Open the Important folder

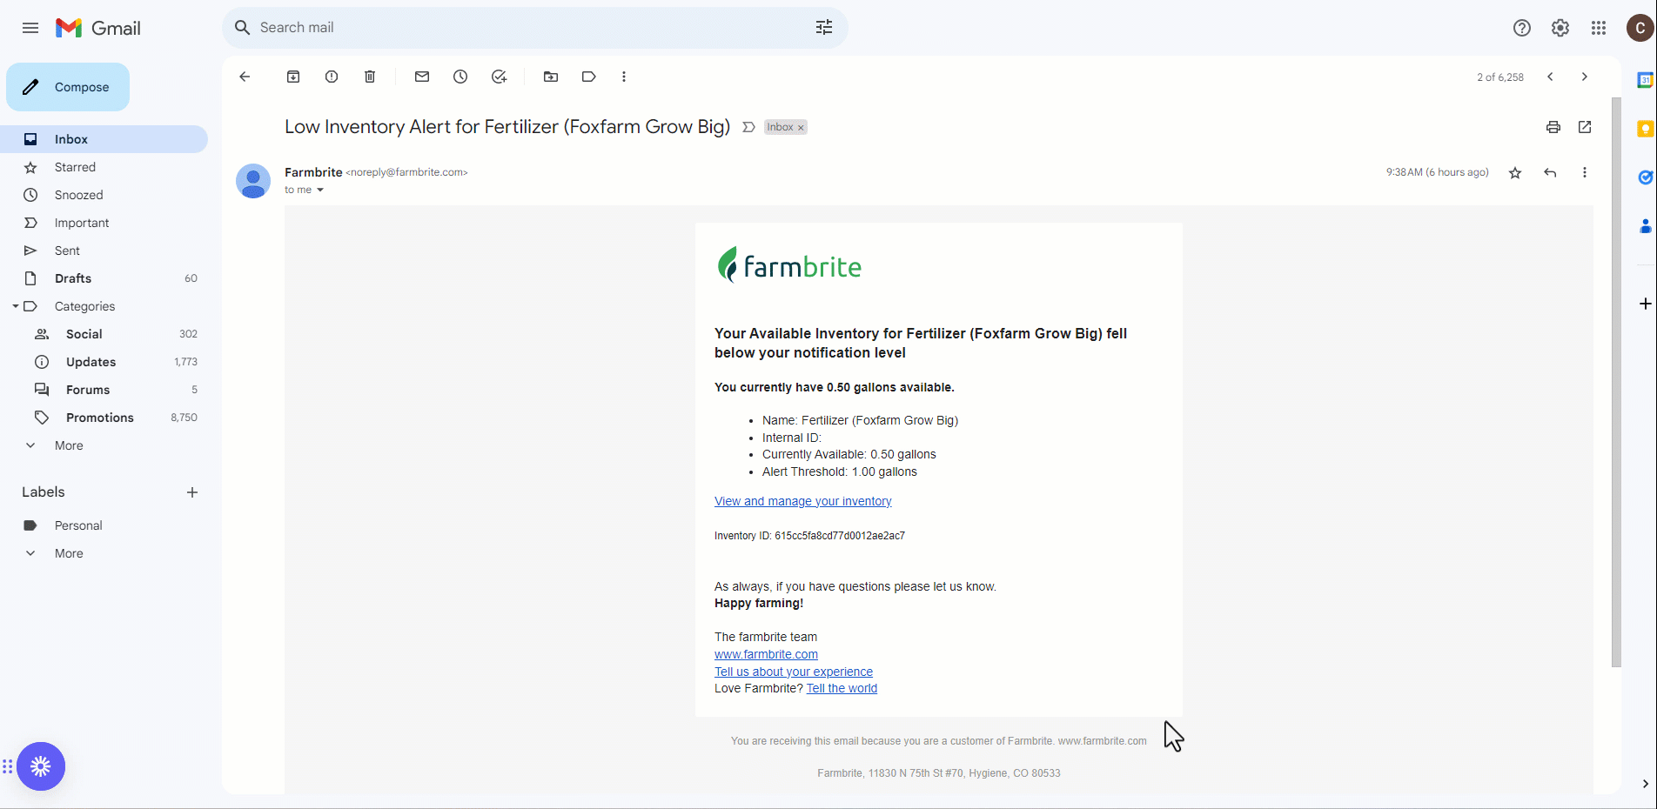coord(104,223)
